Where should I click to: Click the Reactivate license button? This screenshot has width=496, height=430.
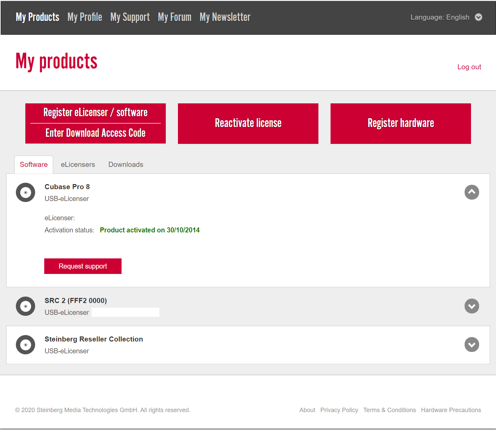[248, 124]
